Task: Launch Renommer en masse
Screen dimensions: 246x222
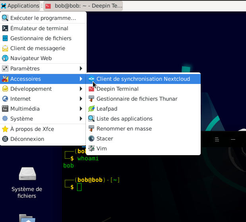Action: (x=143, y=129)
